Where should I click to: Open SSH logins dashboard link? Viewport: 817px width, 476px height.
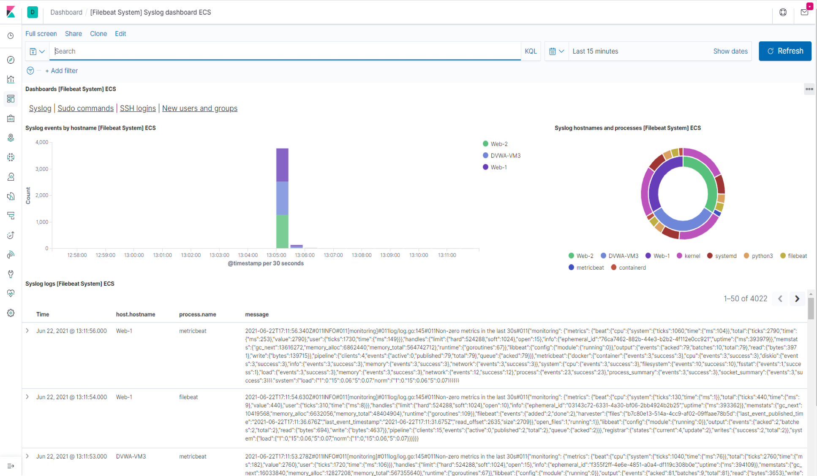click(x=138, y=108)
